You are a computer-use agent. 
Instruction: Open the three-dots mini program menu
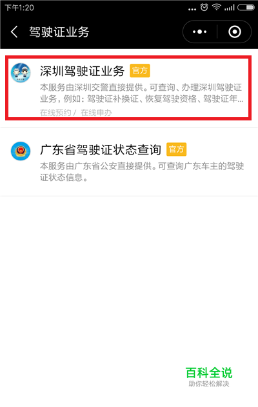(x=199, y=32)
